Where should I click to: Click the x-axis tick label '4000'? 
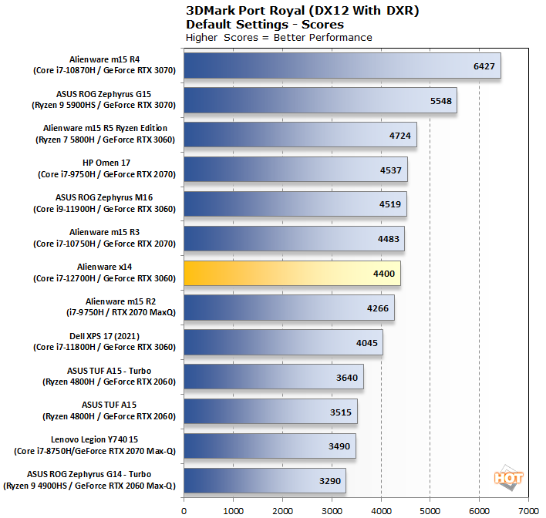[x=381, y=511]
